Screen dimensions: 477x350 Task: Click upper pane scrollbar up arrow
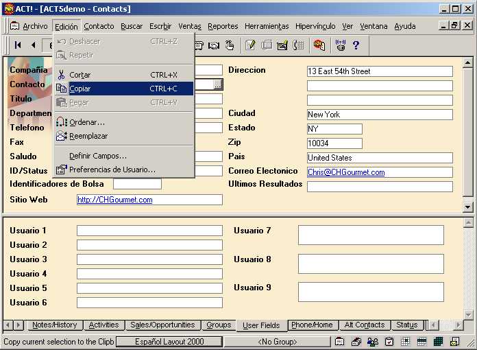(468, 62)
